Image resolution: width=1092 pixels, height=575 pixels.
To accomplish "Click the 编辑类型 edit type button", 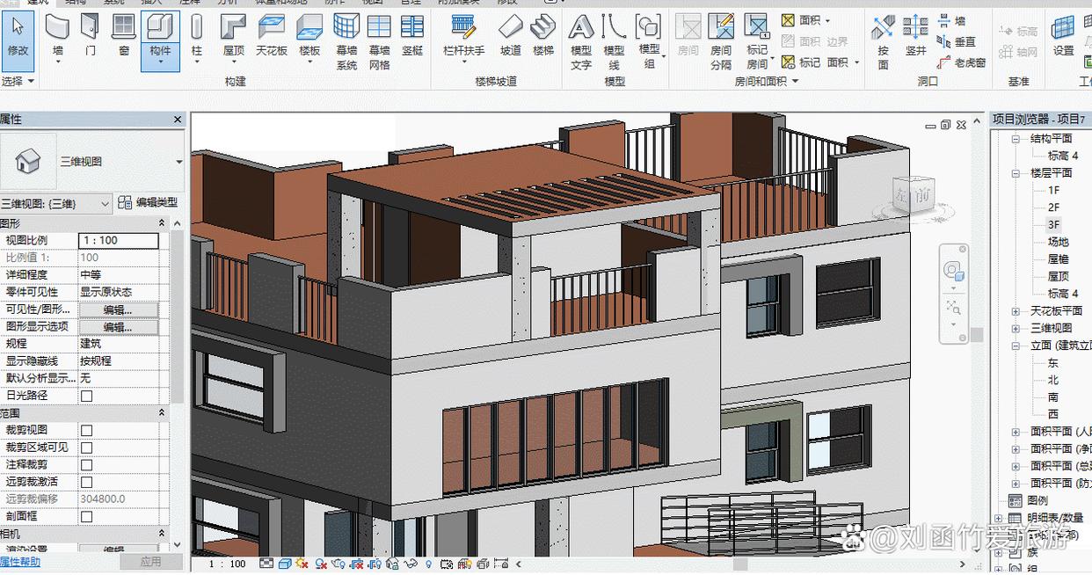I will (149, 202).
